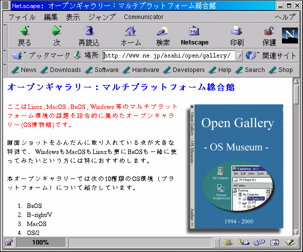The image size is (303, 252).
Task: Open Address Book from component bar icon
Action: [x=274, y=242]
